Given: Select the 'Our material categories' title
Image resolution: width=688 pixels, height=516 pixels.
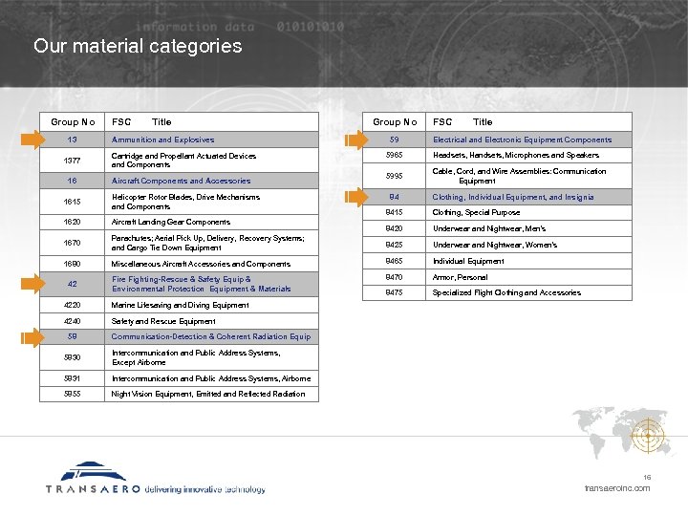Looking at the screenshot, I should (138, 46).
